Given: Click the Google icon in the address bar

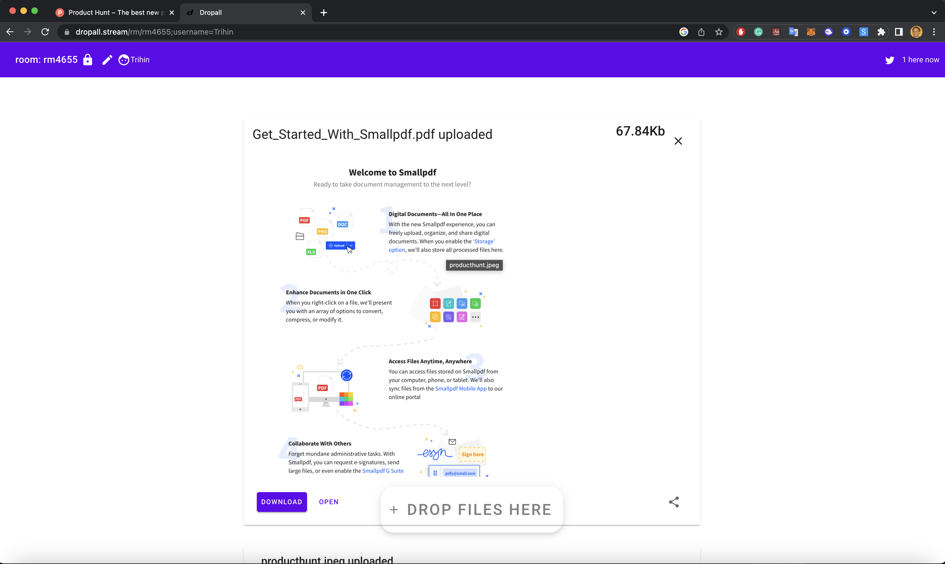Looking at the screenshot, I should click(x=684, y=32).
